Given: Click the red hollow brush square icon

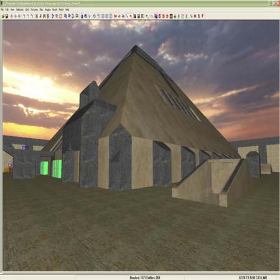Looking at the screenshot, I should pos(60,16).
